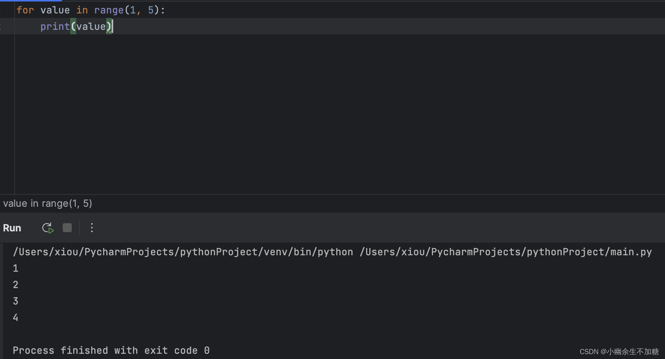Click 'Process finished with exit code 0' text
The image size is (665, 359).
111,350
